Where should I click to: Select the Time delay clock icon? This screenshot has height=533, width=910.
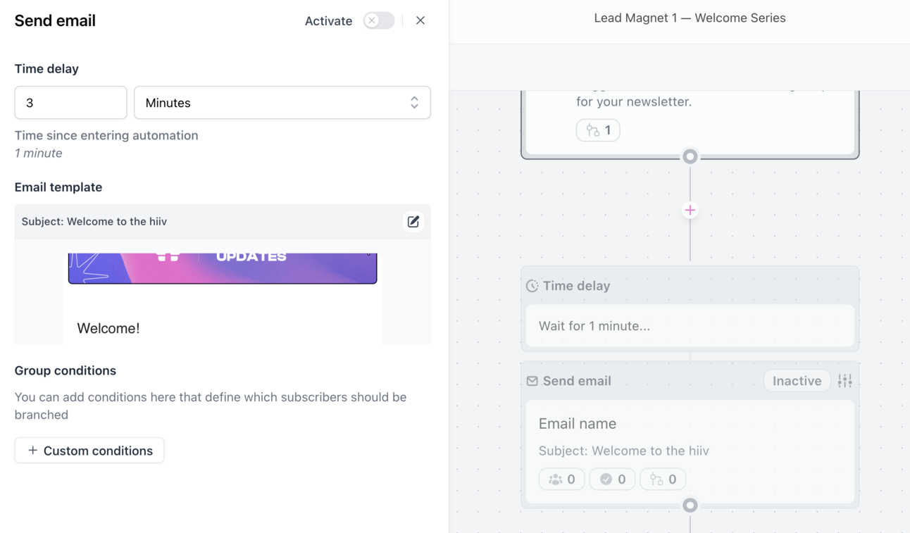(x=532, y=286)
